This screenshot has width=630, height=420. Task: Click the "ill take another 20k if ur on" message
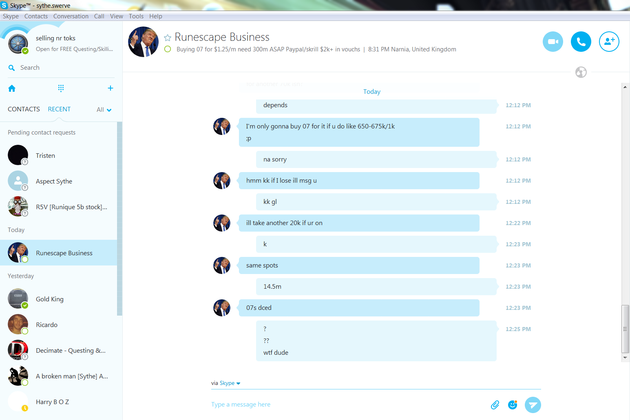359,223
